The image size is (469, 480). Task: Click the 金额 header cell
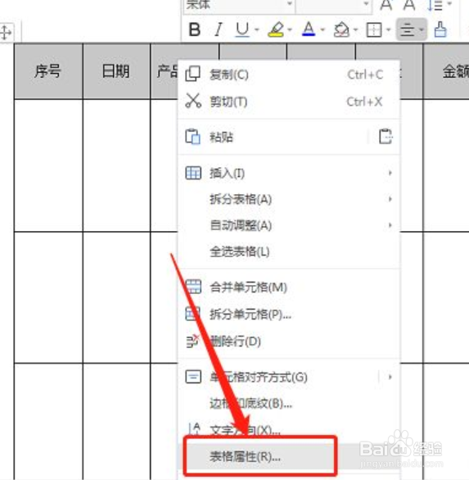click(x=447, y=71)
